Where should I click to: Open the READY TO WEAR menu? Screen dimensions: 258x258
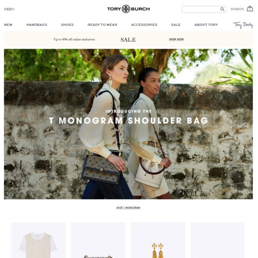[x=102, y=25]
